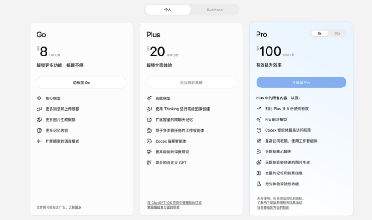Open 我需要结算方面的帮助 link in Plus card
372x220 pixels.
163,207
